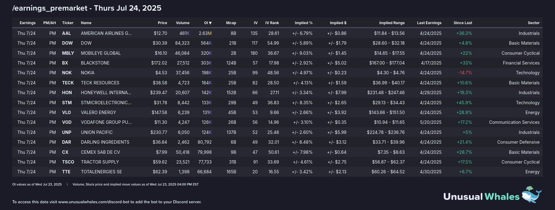Select the CX ticker cell
555x210 pixels.
[65, 152]
